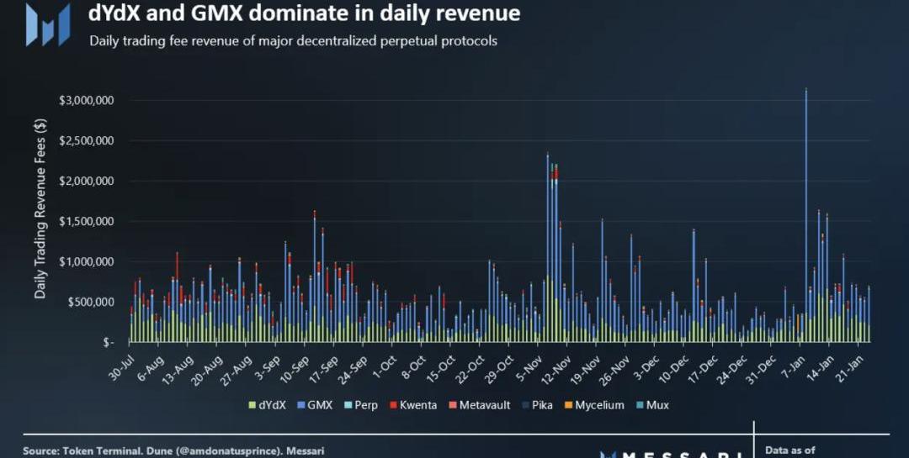Click the Daily Trading Revenue Fees axis title
This screenshot has width=909, height=458.
point(40,208)
